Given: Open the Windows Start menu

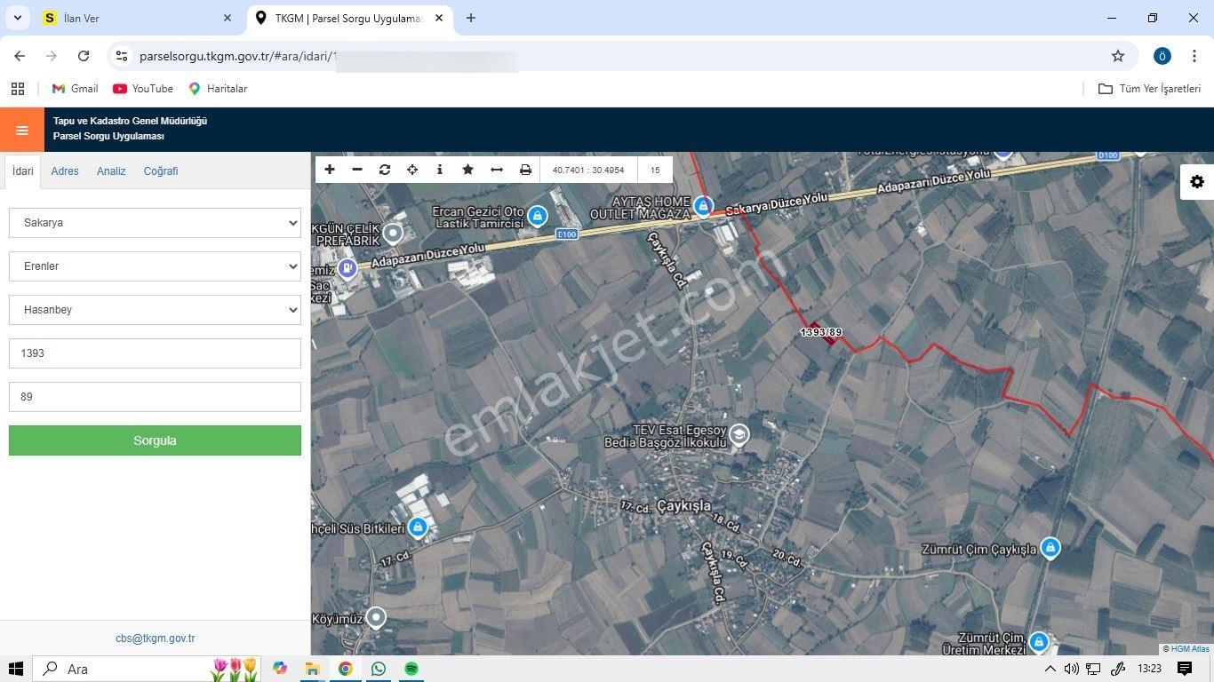Looking at the screenshot, I should click(x=15, y=669).
